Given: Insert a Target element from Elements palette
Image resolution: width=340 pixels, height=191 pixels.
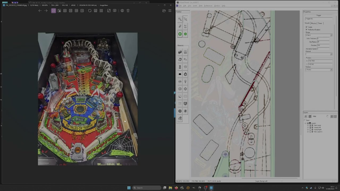Looking at the screenshot, I should click(185, 89).
